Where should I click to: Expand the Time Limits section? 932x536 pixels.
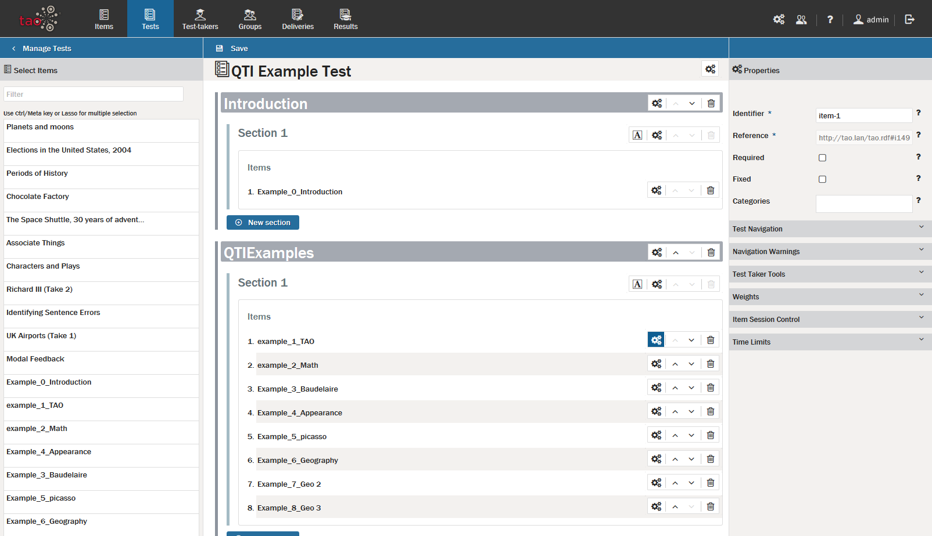coord(830,342)
